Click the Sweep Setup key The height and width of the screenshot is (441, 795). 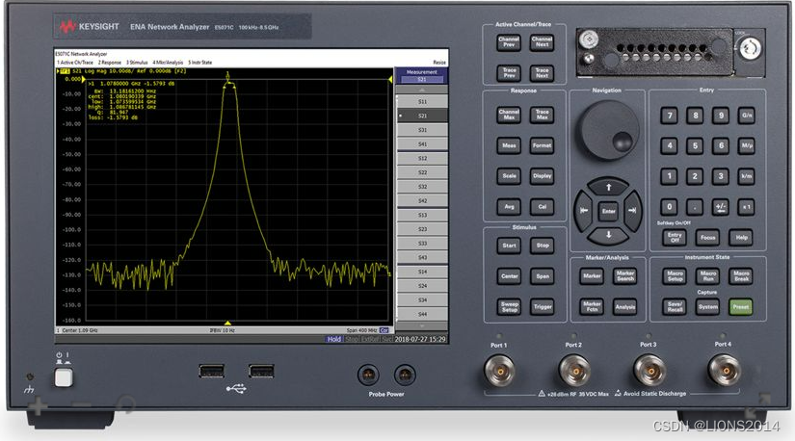[509, 306]
